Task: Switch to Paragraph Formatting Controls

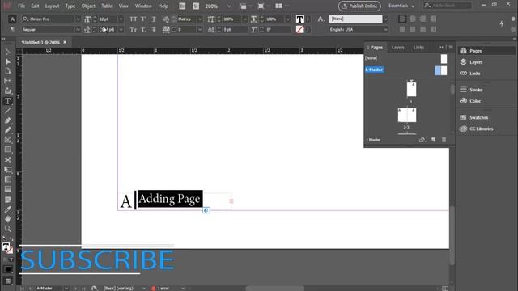Action: (12, 30)
